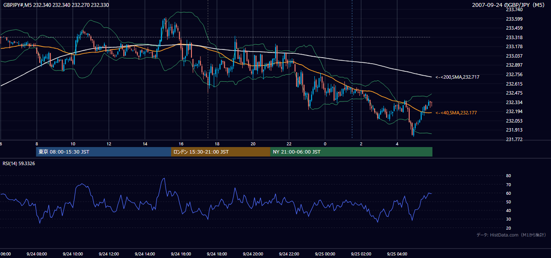Click hour tick 14 under the price chart

point(145,144)
